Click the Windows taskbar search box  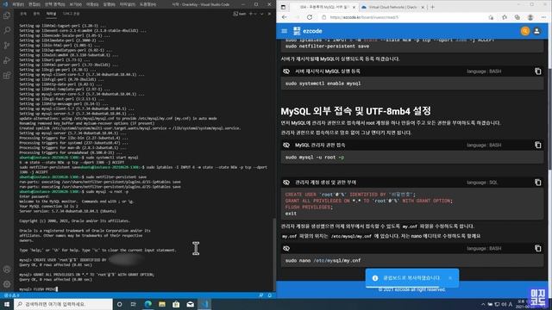pyautogui.click(x=63, y=304)
